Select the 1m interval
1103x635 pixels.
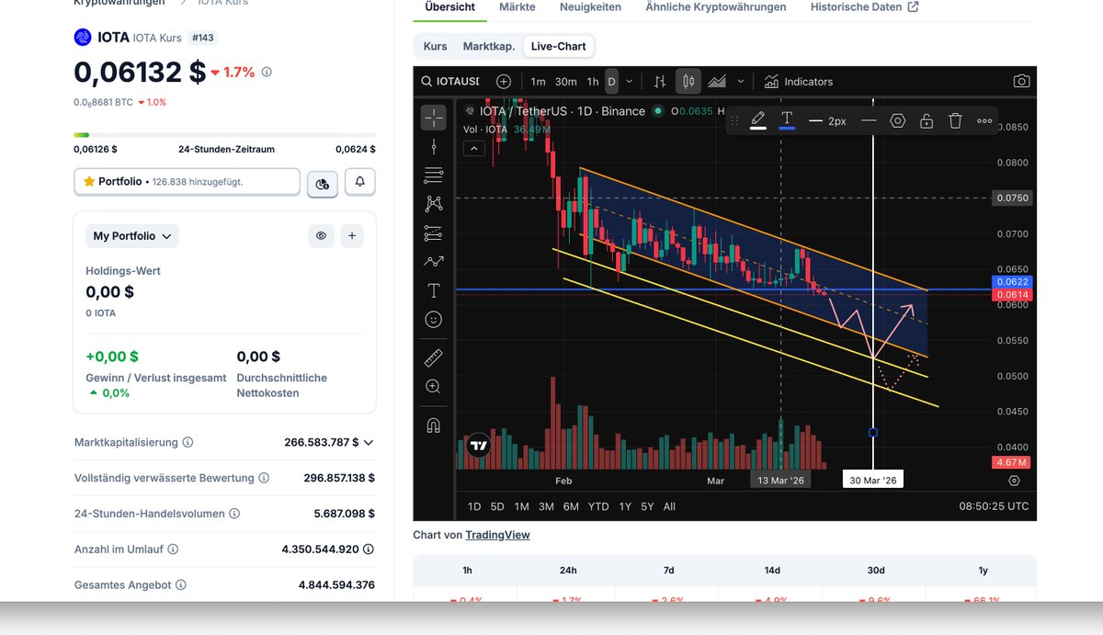click(538, 81)
